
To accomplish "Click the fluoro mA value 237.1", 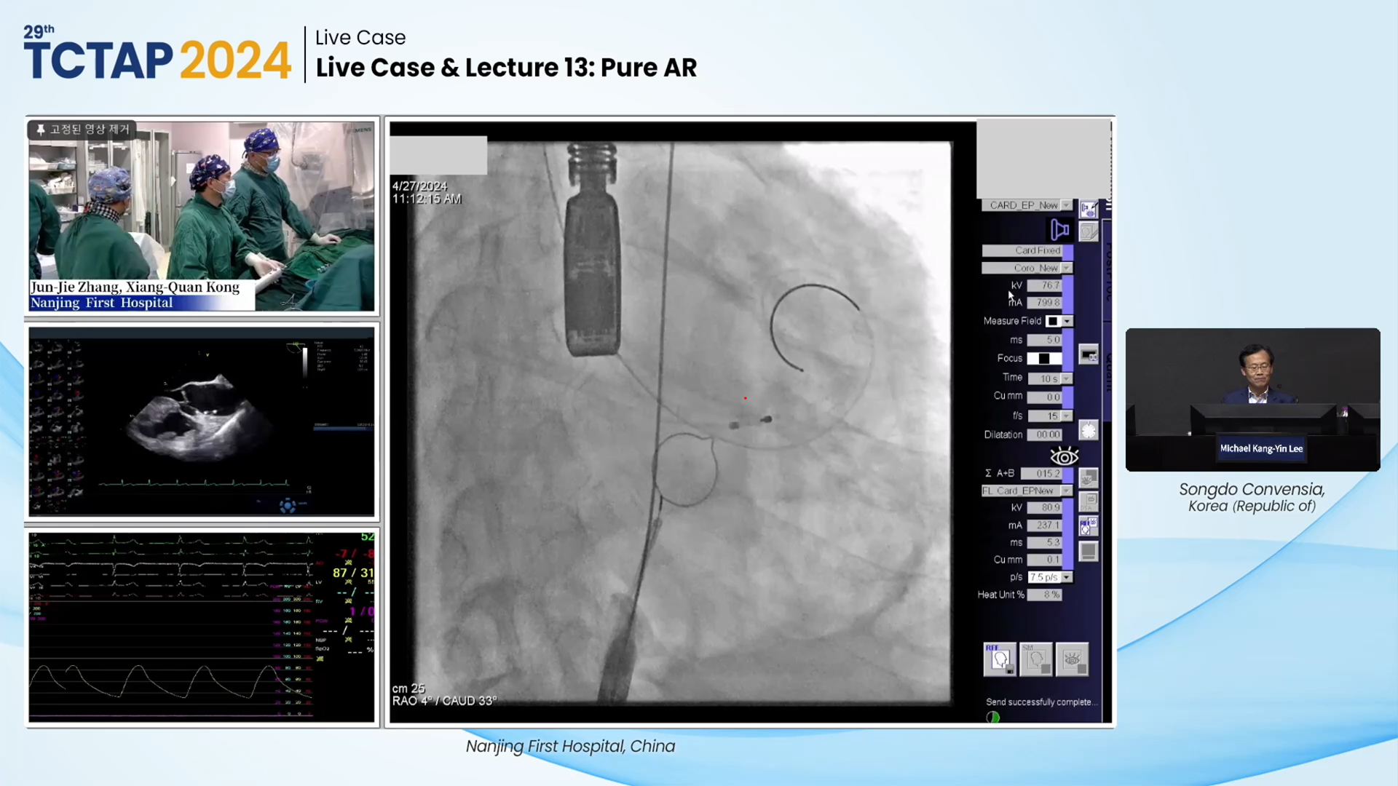I will tap(1044, 525).
